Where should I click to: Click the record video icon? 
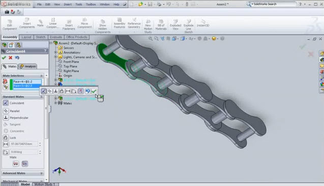pos(13,12)
